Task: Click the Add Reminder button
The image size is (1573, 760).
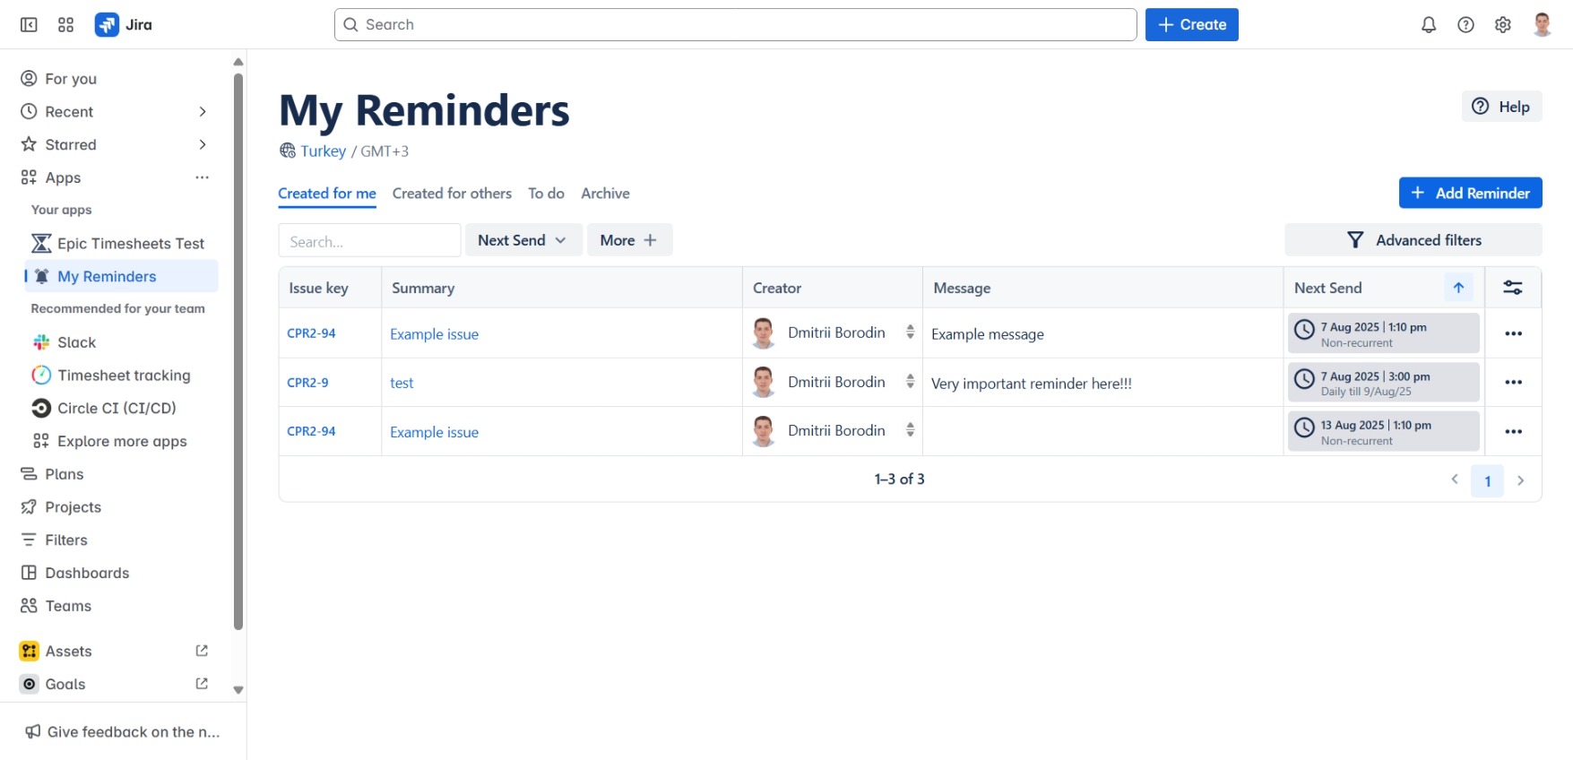Action: click(x=1470, y=193)
